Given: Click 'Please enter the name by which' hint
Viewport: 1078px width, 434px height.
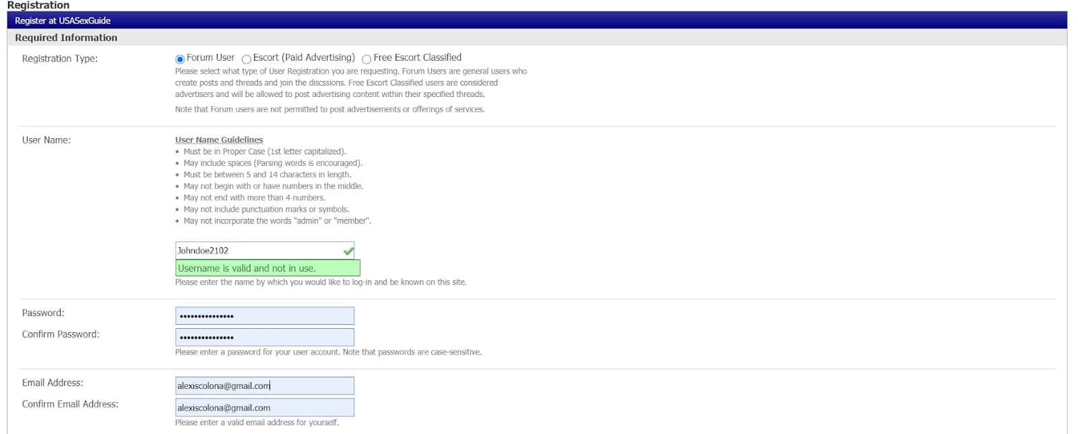Looking at the screenshot, I should (x=321, y=282).
